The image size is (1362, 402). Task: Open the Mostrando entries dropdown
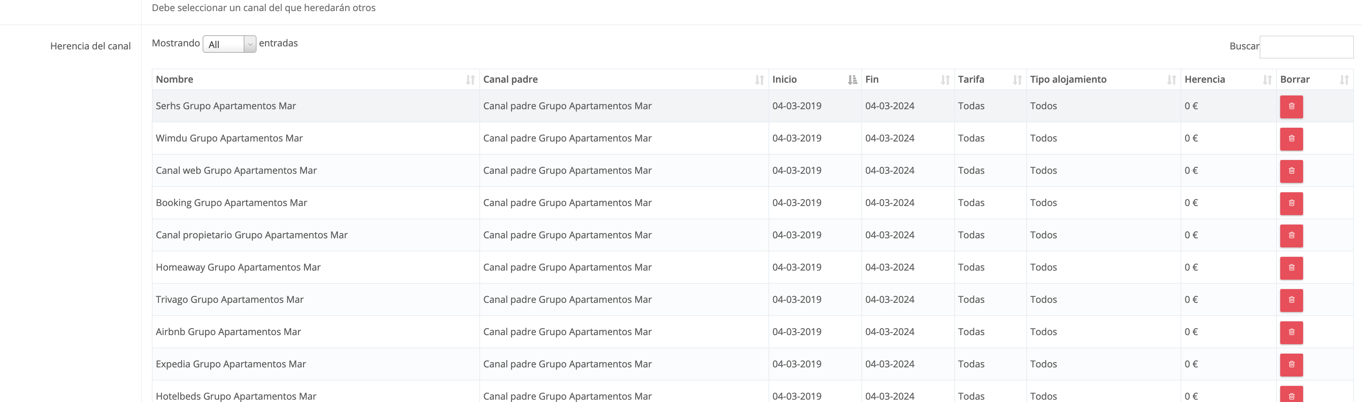pos(229,44)
